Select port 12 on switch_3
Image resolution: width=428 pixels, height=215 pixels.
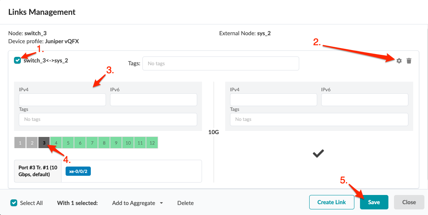(152, 143)
